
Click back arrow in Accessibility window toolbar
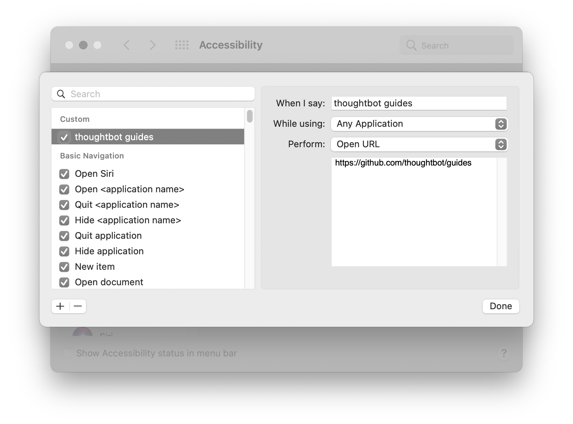pyautogui.click(x=127, y=45)
